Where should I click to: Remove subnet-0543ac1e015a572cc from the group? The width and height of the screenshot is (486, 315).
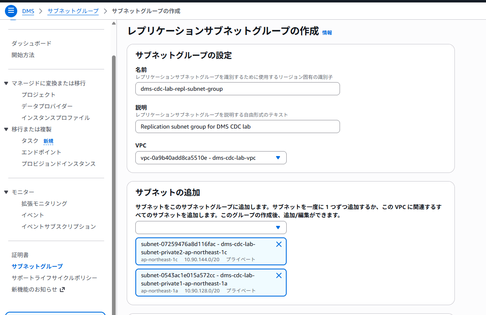coord(278,276)
